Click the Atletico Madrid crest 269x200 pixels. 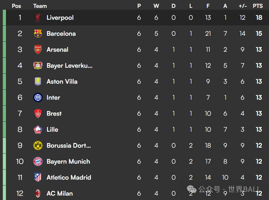coord(38,177)
